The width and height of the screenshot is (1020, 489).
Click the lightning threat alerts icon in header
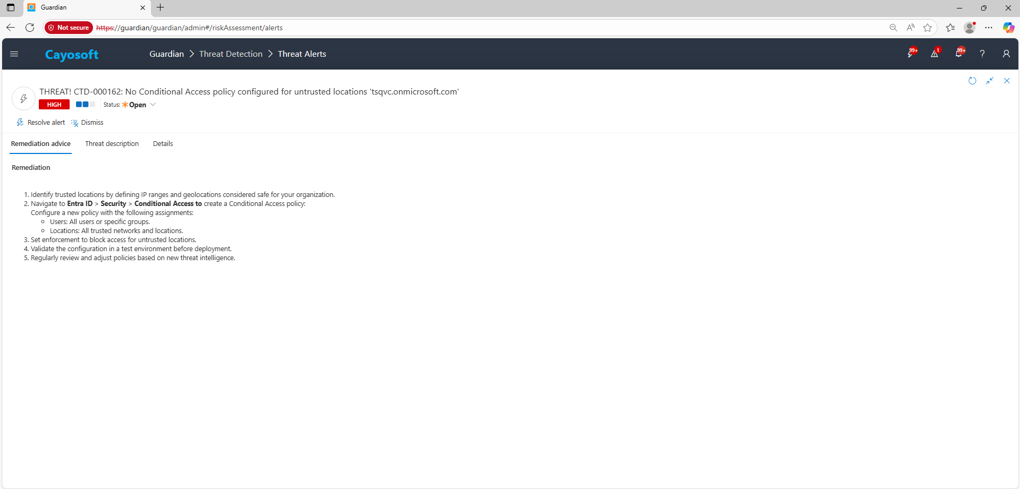911,54
